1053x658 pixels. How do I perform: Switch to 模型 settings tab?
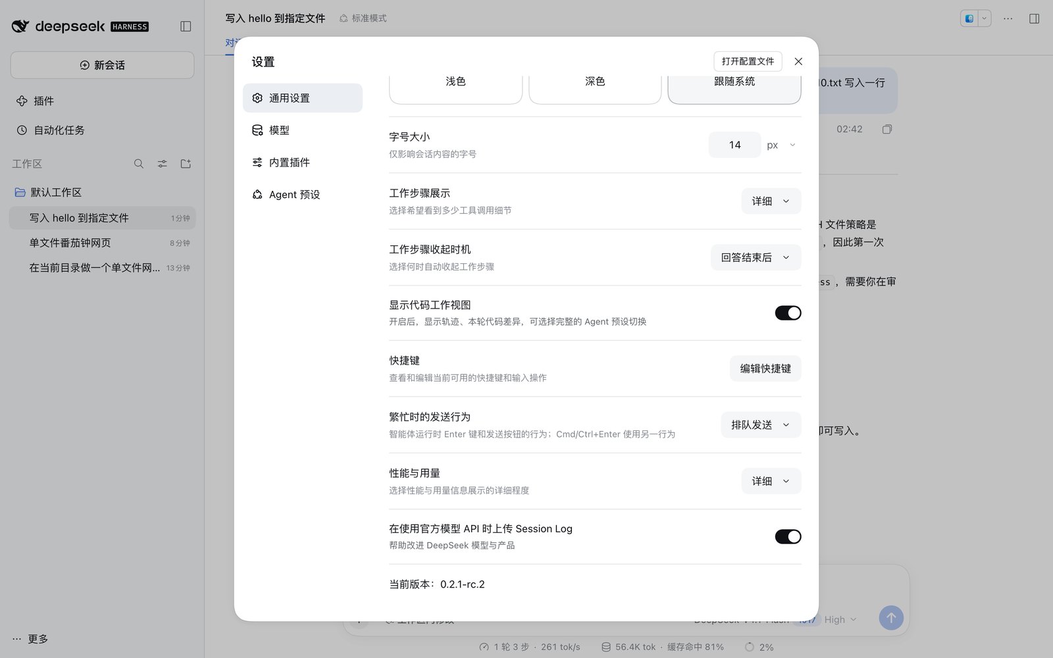tap(303, 130)
